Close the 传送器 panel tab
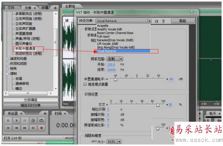The width and height of the screenshot is (223, 146). [x=21, y=114]
